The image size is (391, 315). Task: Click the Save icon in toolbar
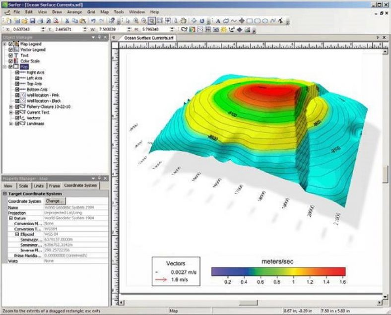click(32, 21)
